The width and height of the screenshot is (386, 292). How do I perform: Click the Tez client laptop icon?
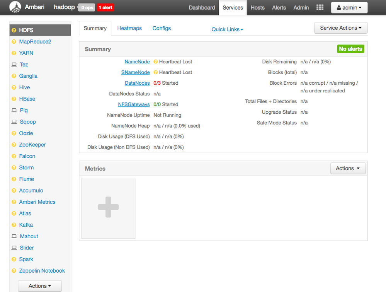coord(14,65)
